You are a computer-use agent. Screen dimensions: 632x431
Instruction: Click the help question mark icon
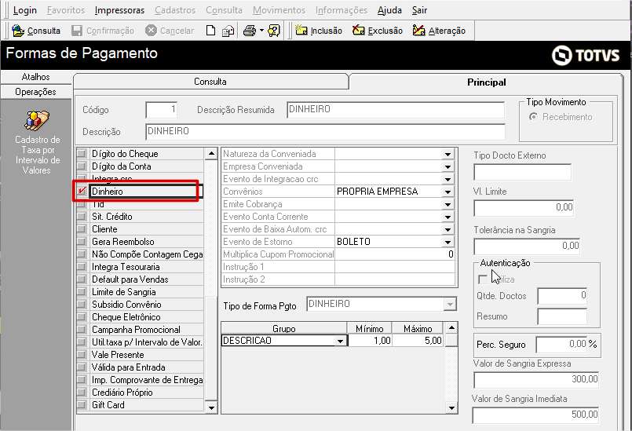tap(274, 31)
